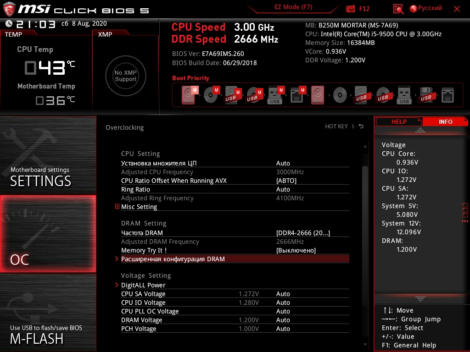
Task: Open the language globe icon
Action: [413, 9]
